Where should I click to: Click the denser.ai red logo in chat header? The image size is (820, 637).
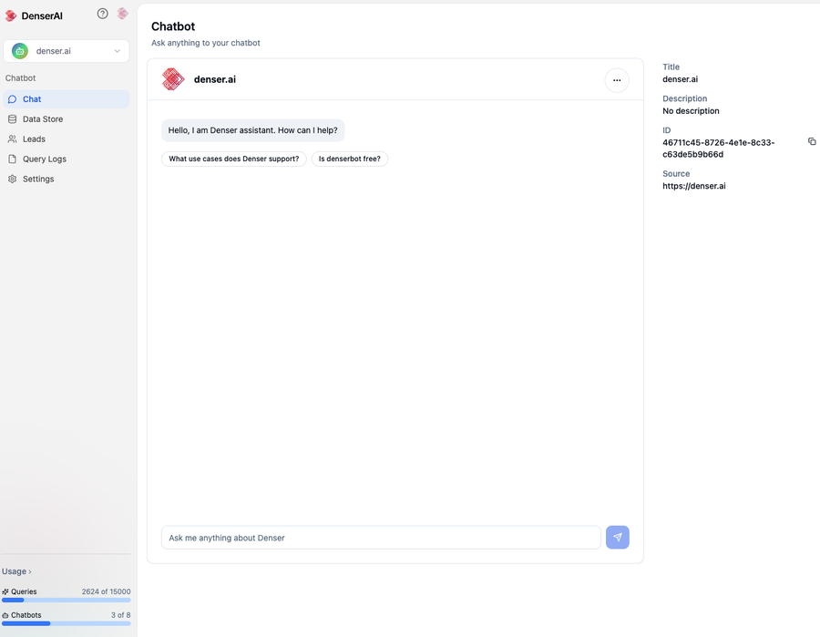click(x=173, y=79)
